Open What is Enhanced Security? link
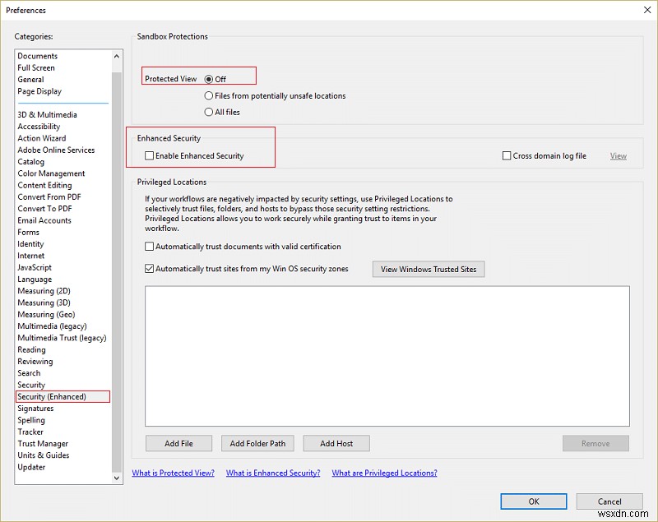Screen dimensions: 658x522 click(x=273, y=473)
